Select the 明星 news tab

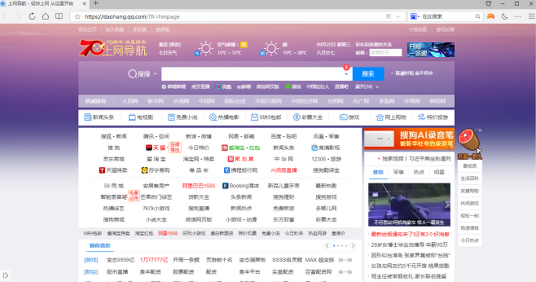440,172
